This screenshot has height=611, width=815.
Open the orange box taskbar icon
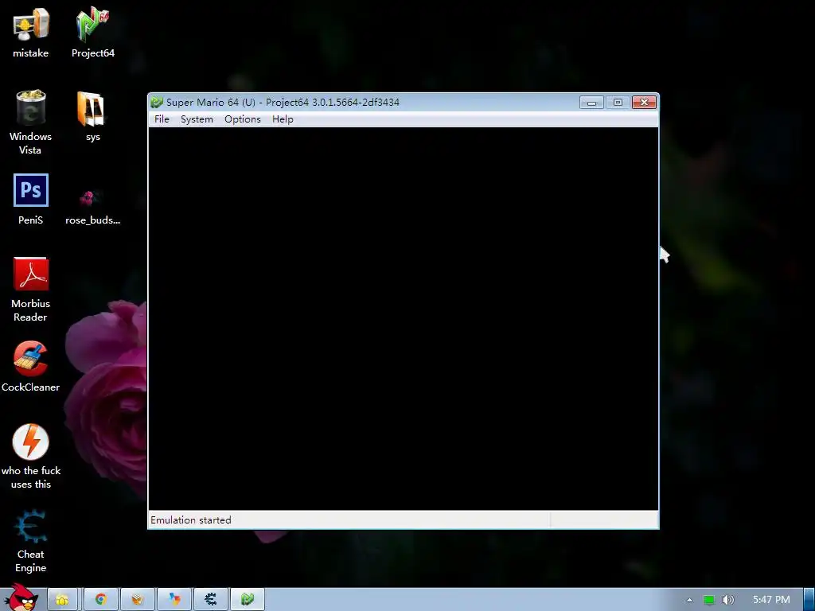click(x=137, y=599)
